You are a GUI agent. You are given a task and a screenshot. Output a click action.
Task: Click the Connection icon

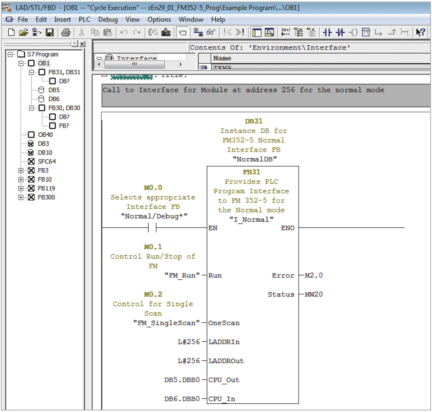click(x=404, y=32)
